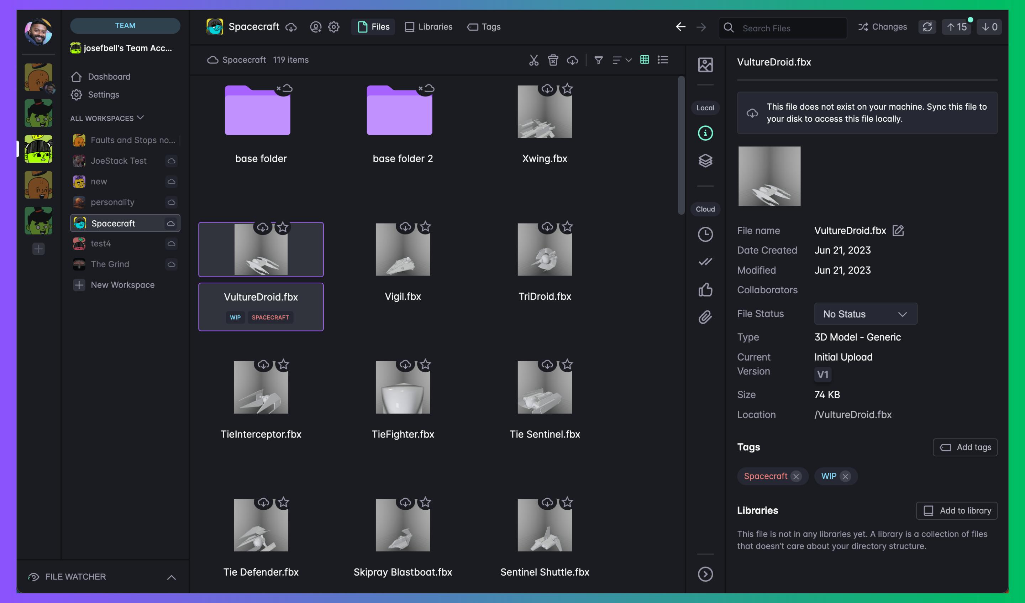Remove the Spacecraft tag
The width and height of the screenshot is (1025, 603).
point(795,477)
